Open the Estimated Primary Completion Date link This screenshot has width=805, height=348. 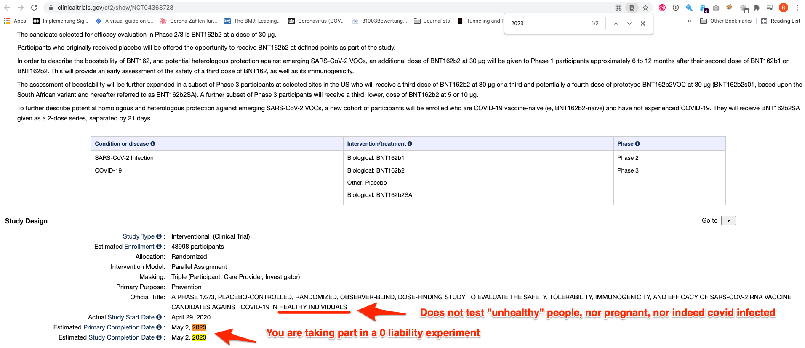coord(119,327)
